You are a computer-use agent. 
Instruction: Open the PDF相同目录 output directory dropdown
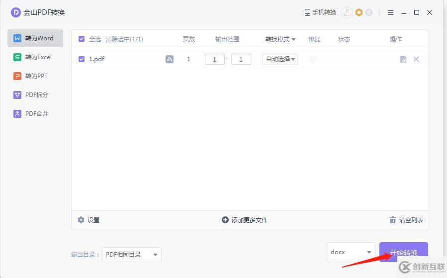132,255
